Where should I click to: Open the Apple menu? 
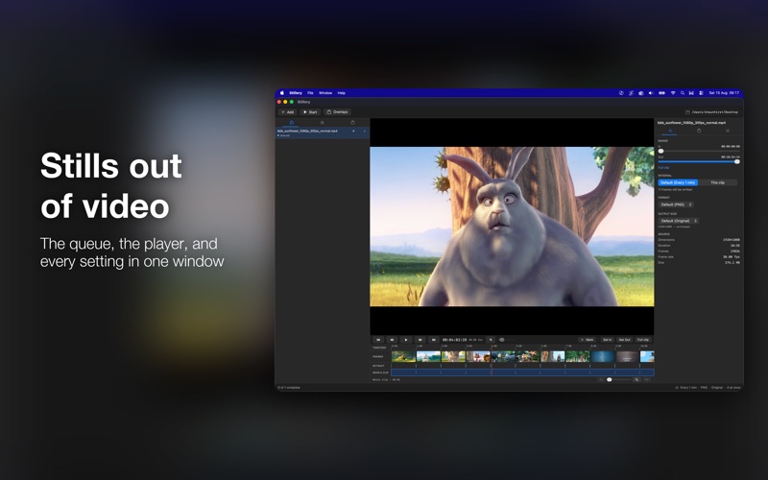[x=281, y=92]
